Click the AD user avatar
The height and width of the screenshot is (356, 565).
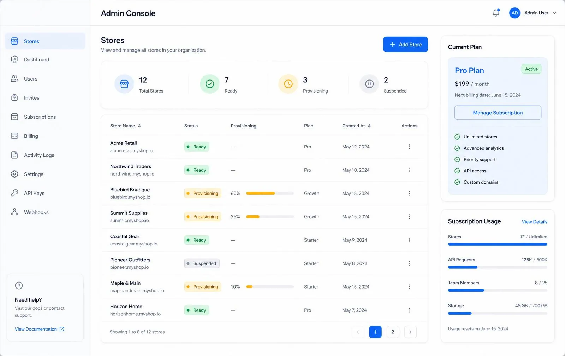coord(515,13)
